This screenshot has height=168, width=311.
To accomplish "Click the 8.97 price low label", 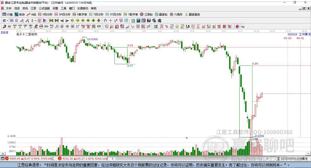I will tap(130, 66).
